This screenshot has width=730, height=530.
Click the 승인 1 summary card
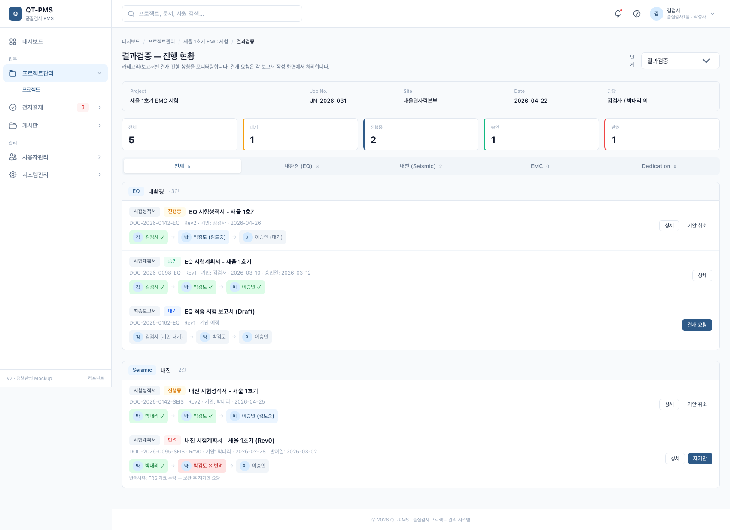coord(541,135)
